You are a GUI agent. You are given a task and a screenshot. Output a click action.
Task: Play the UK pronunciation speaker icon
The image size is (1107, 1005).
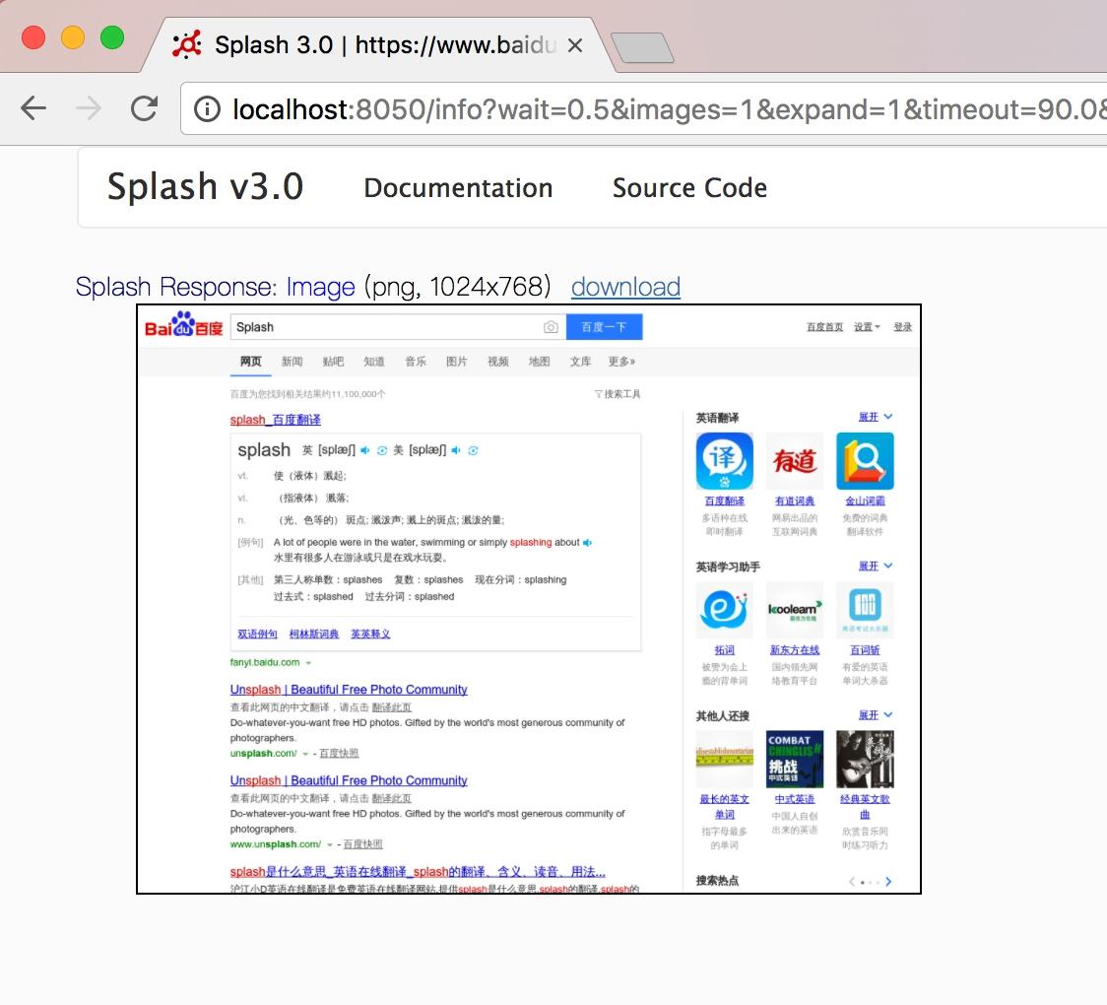pyautogui.click(x=364, y=450)
